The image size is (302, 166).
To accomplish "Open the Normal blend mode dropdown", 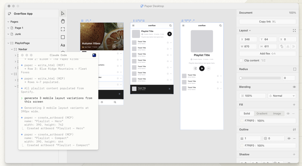I will (x=282, y=96).
